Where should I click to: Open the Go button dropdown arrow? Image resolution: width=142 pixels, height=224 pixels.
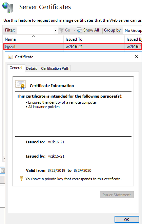74,30
